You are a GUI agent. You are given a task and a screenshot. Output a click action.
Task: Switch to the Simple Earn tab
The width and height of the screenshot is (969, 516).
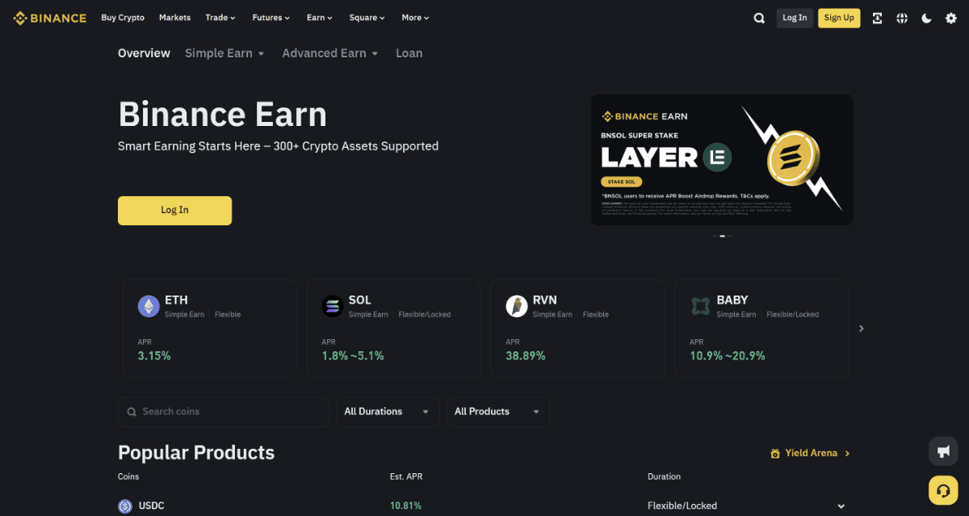[219, 52]
